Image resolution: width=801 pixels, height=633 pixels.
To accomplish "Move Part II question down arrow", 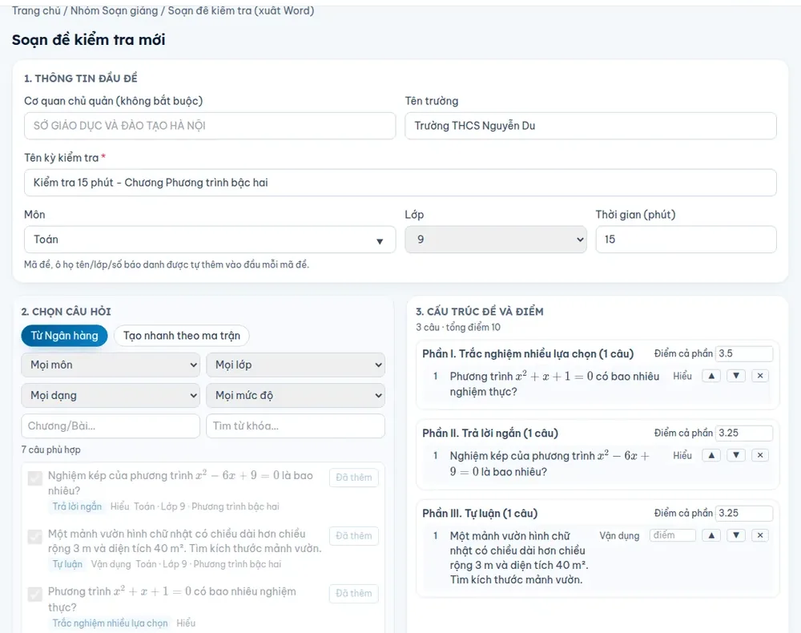I will tap(735, 455).
